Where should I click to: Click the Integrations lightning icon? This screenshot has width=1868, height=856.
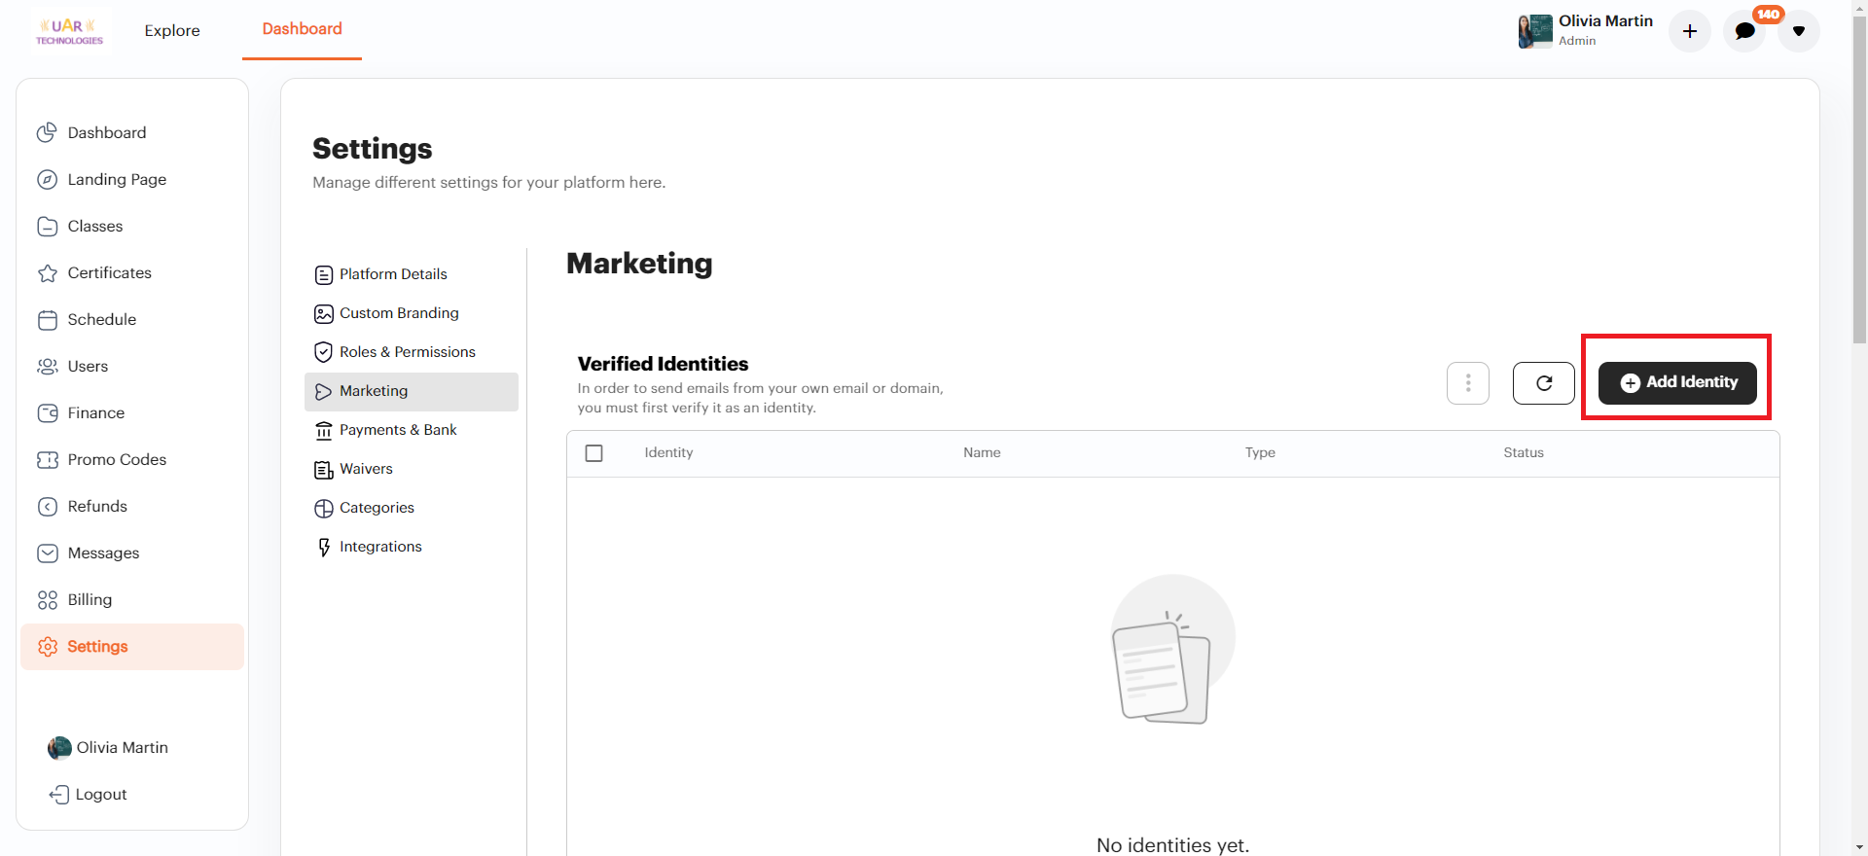pyautogui.click(x=324, y=548)
